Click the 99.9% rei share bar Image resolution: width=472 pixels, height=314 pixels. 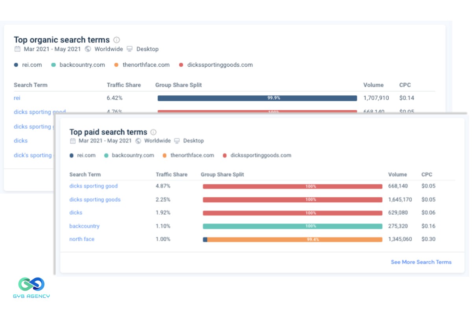[257, 98]
